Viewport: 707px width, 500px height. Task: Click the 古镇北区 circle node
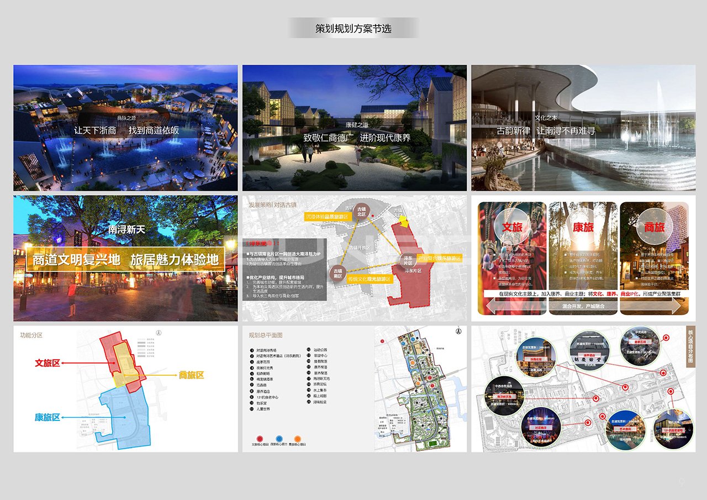click(x=362, y=212)
